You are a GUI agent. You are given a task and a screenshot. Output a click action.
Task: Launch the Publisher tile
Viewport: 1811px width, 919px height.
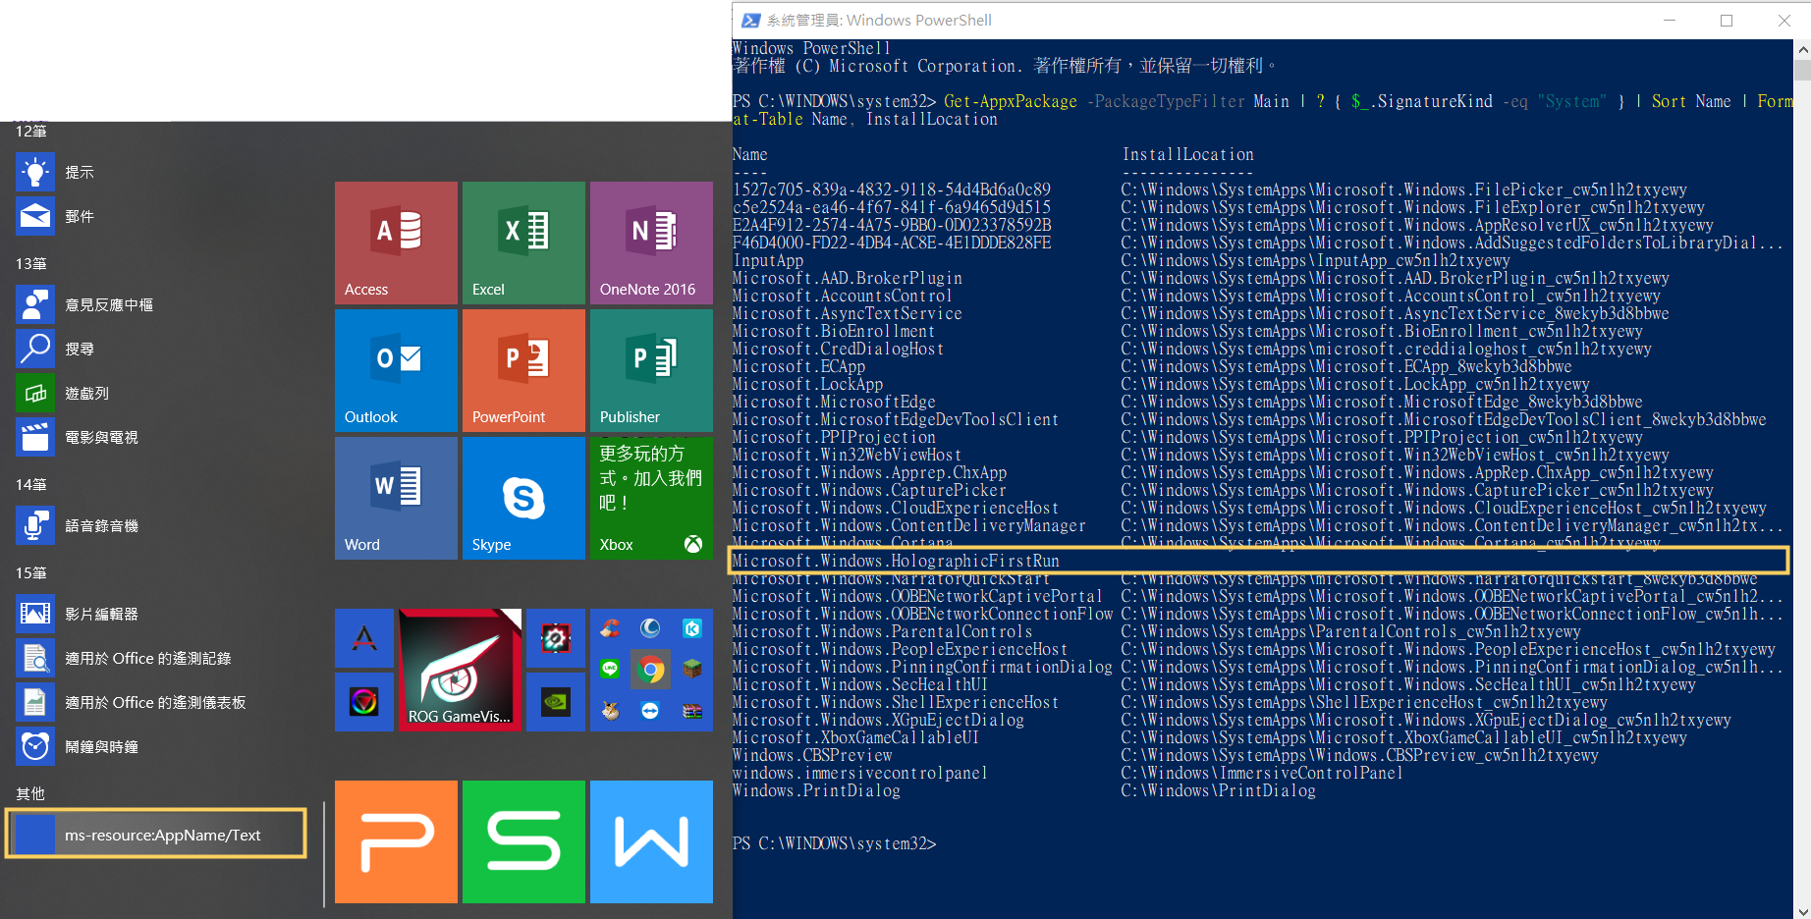click(x=651, y=370)
